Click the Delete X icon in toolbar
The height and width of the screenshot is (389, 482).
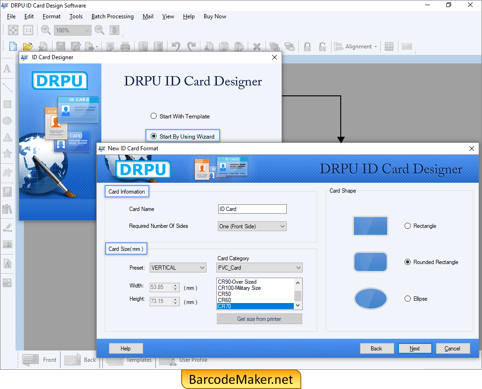point(257,47)
